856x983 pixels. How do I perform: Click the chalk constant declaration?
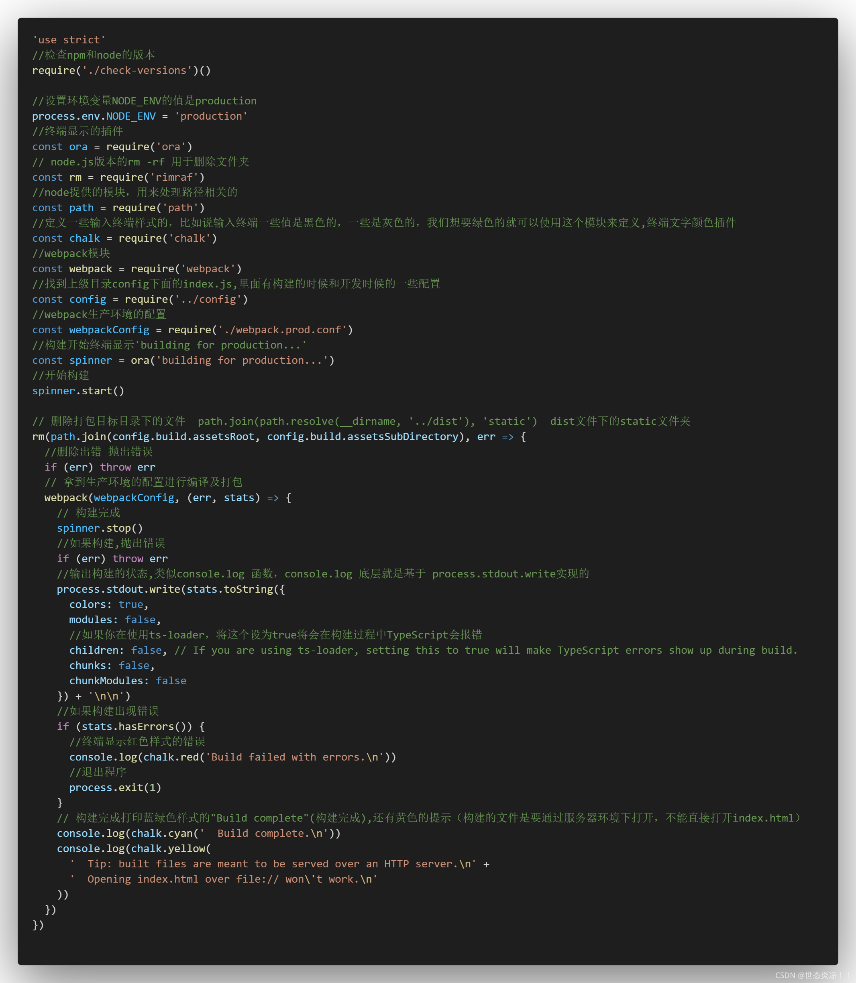[85, 238]
